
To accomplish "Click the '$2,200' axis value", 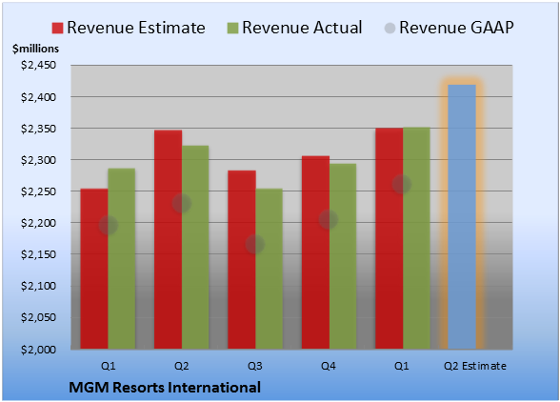I will [38, 223].
